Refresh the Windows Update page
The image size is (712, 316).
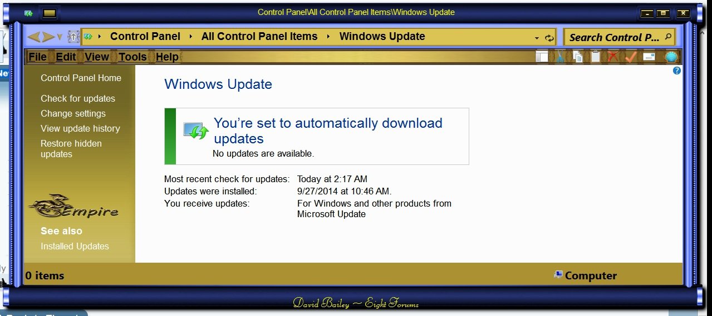(x=549, y=38)
